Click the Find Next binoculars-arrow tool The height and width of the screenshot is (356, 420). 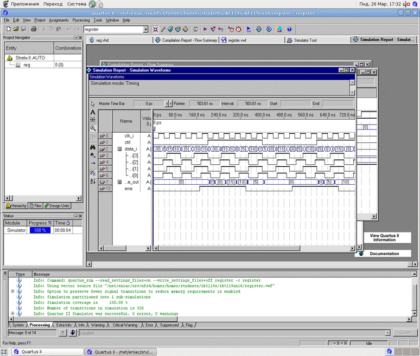[x=93, y=155]
